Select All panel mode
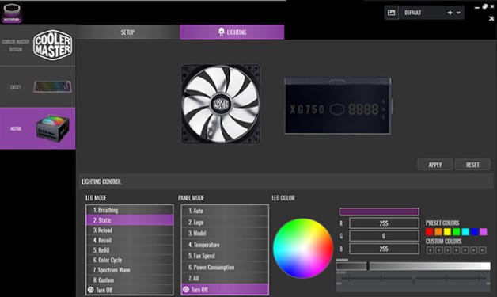 225,278
